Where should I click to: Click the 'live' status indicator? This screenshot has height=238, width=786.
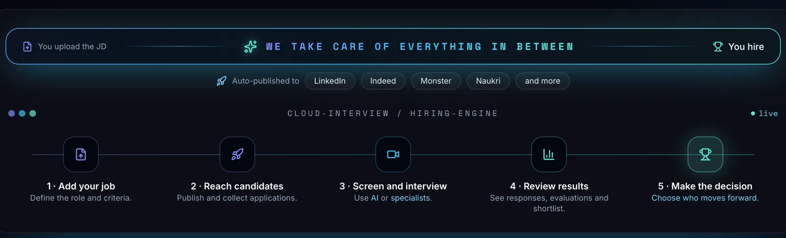point(764,114)
